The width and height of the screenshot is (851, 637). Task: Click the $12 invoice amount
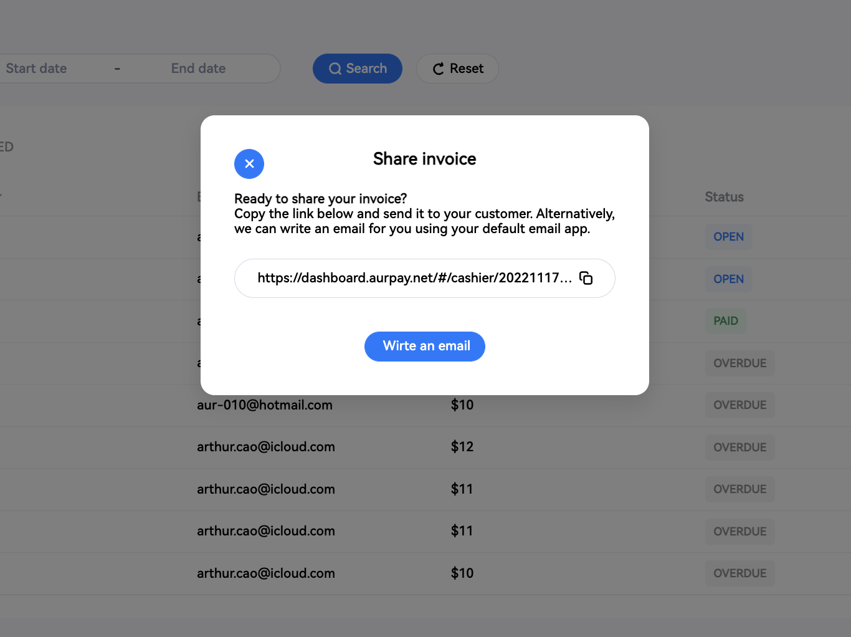[x=462, y=447]
